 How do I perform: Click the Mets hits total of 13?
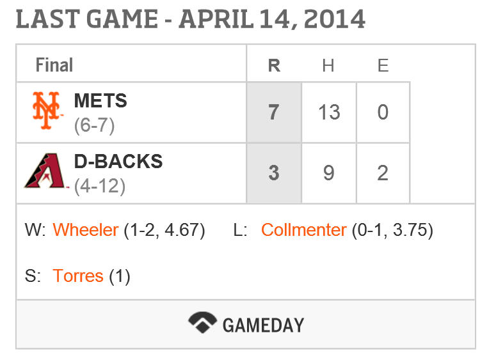(x=328, y=113)
